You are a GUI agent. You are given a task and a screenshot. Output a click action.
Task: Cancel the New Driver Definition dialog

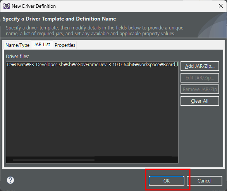(x=205, y=181)
